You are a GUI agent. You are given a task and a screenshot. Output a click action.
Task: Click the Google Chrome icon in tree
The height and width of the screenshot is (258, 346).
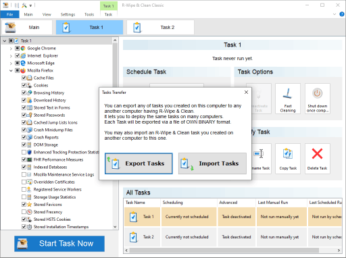tap(23, 48)
